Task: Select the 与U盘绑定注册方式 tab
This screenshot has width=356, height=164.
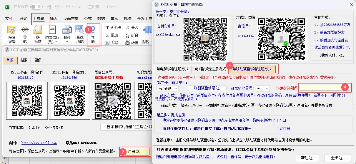Action: (210, 69)
